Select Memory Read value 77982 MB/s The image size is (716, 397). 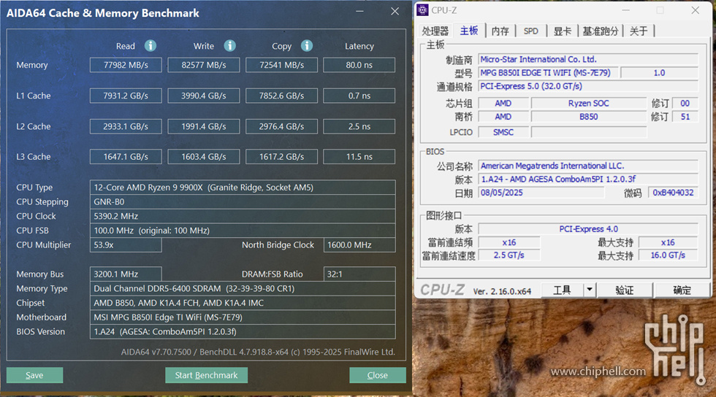point(126,65)
